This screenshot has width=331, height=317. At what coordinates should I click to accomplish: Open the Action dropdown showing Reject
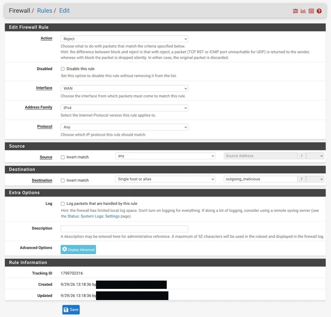[125, 39]
